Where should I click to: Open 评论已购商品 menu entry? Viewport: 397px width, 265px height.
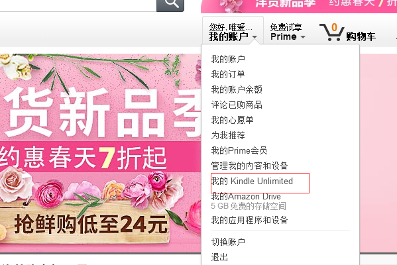237,105
